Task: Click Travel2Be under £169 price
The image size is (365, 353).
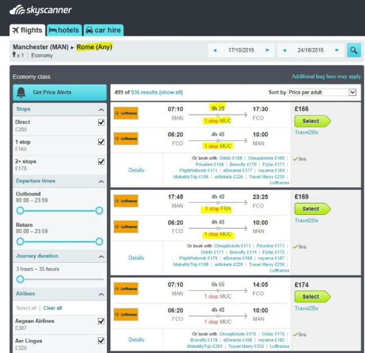Action: click(x=306, y=220)
